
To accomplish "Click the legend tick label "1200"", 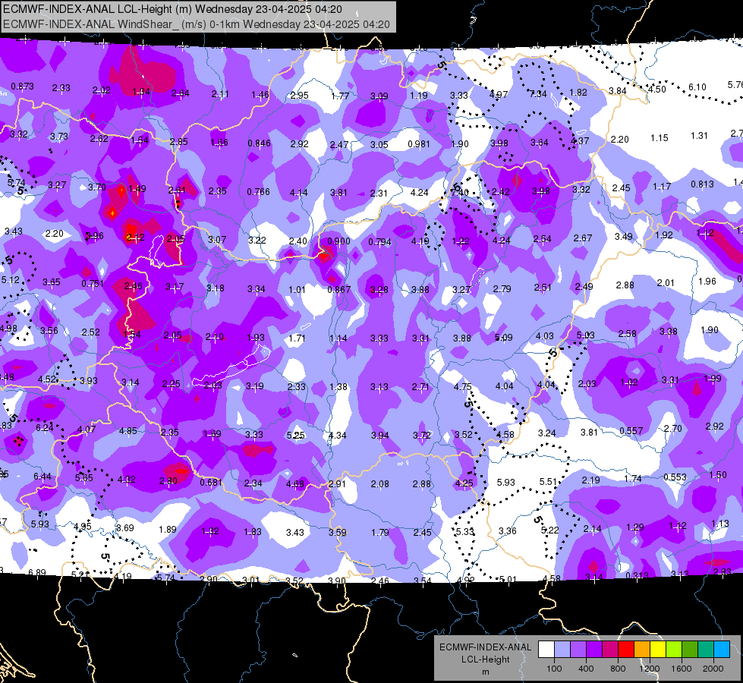I will [650, 669].
